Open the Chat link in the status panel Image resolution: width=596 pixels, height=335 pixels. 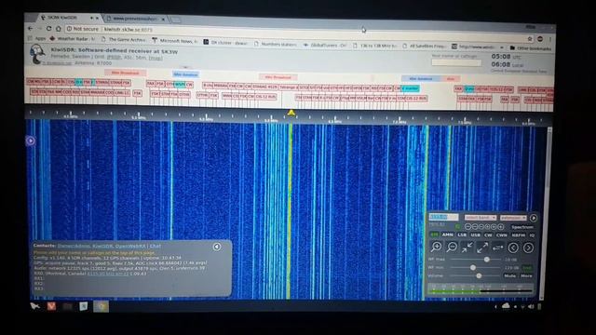[x=156, y=246]
